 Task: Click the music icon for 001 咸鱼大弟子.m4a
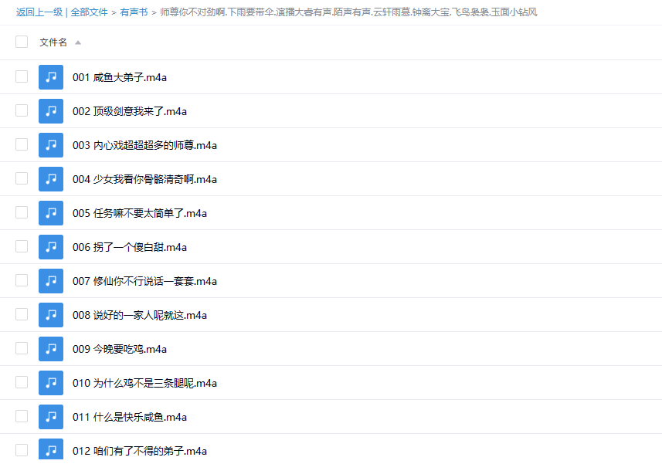point(51,77)
